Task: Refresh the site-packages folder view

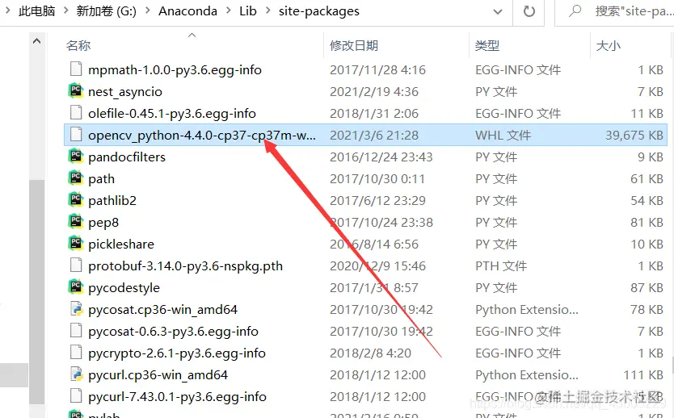Action: coord(529,11)
